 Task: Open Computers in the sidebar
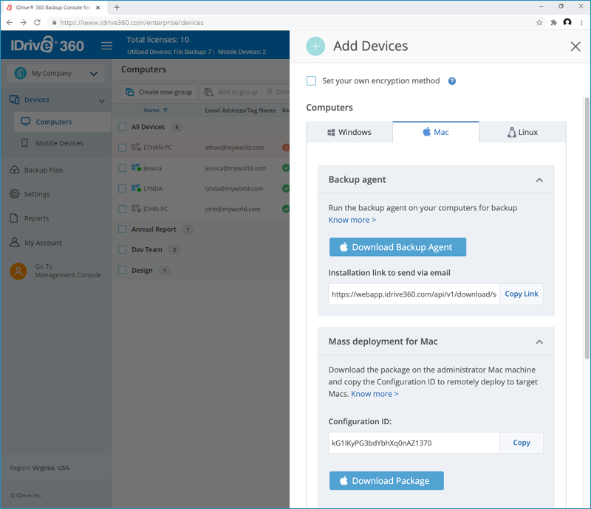pos(62,122)
